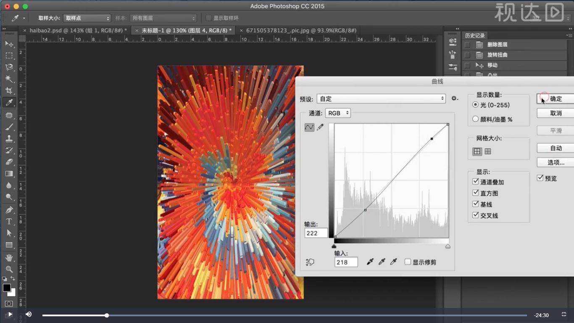Select the Lasso tool

pos(9,67)
